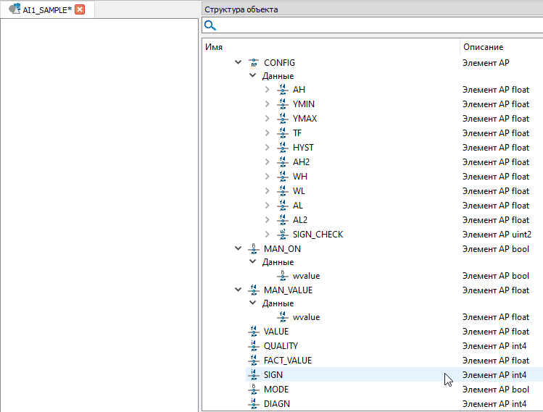Click the MAN_ON bool icon

[x=253, y=249]
